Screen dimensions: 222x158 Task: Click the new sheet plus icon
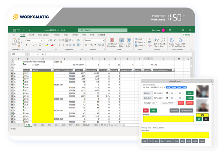tap(116, 125)
